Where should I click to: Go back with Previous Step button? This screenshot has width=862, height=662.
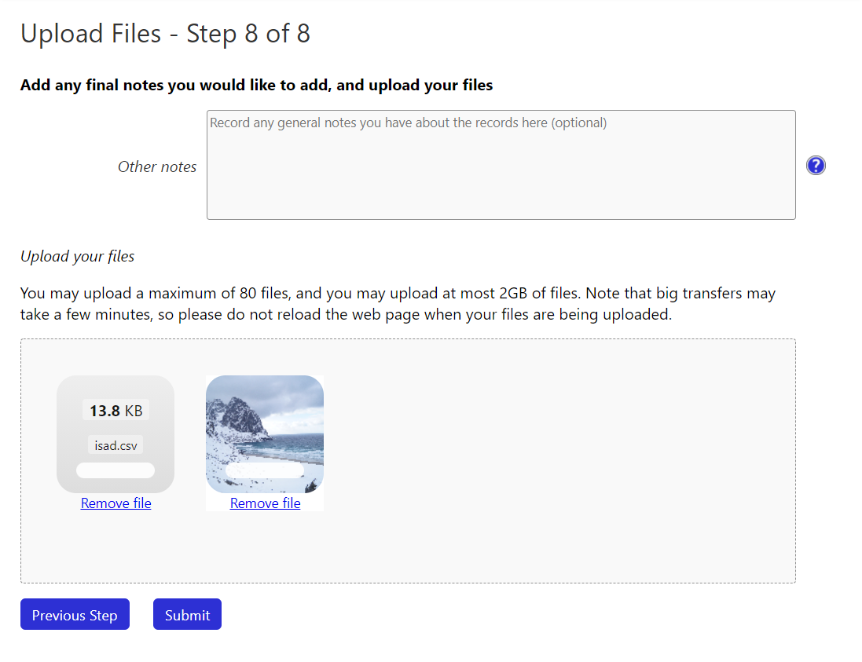[75, 614]
